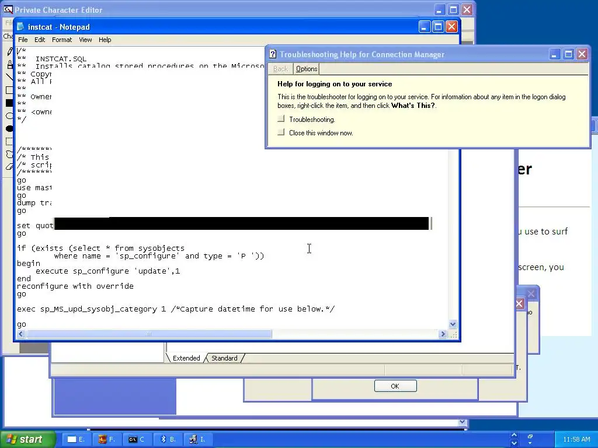Open the Edit menu in Notepad

[x=40, y=40]
